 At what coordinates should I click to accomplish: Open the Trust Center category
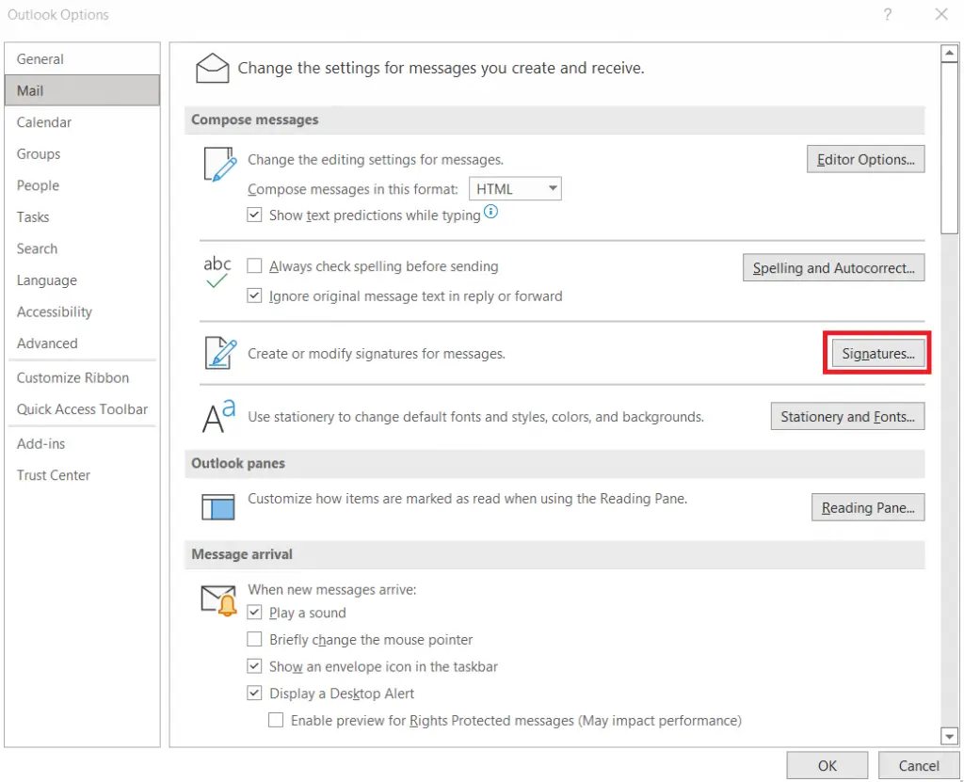(x=83, y=475)
